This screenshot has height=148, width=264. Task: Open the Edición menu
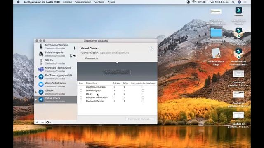tap(67, 2)
